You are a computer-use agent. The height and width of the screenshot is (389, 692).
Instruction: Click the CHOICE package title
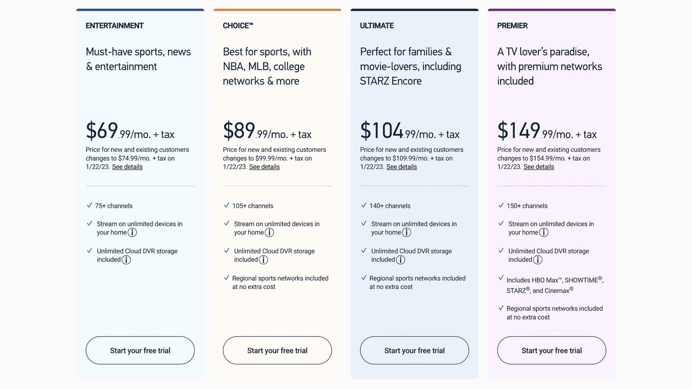coord(238,25)
